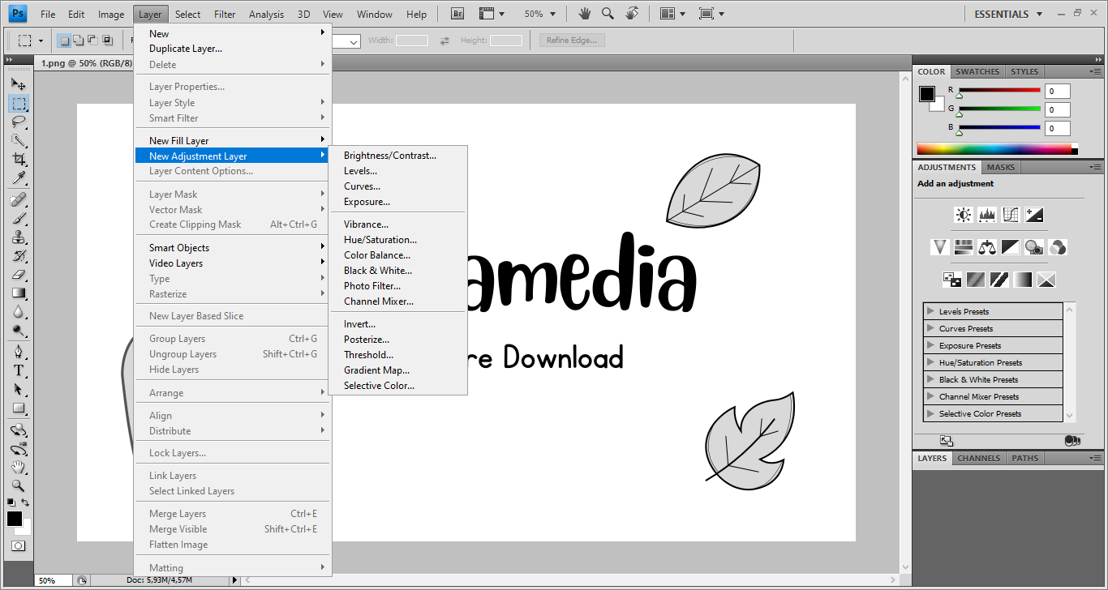Image resolution: width=1108 pixels, height=590 pixels.
Task: Click the Levels adjustment icon
Action: tap(986, 215)
